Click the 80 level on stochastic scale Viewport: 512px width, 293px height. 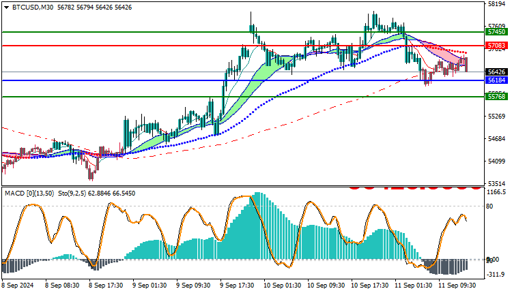tap(489, 206)
